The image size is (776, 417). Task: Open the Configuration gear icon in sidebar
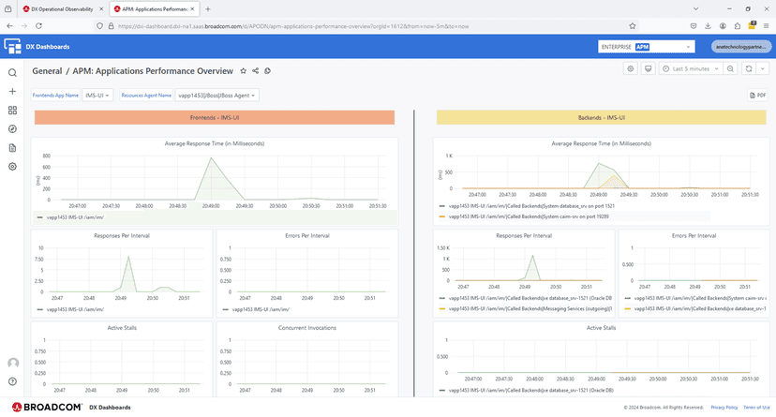pos(12,167)
